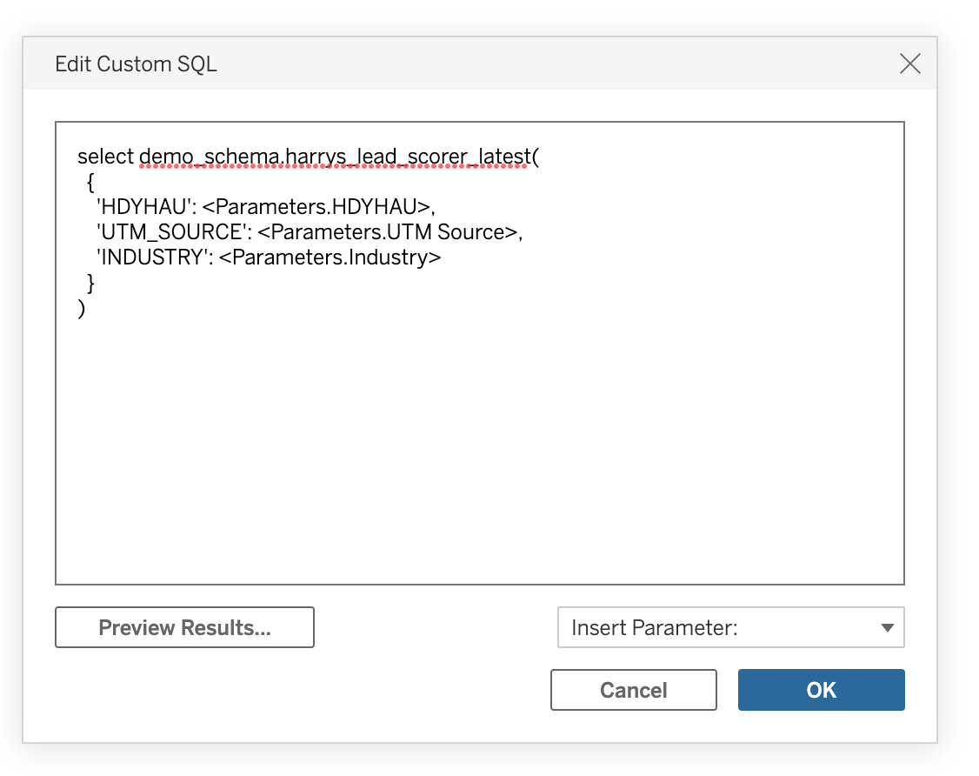Screen dimensions: 979x776
Task: Cancel the custom SQL edit
Action: coord(634,690)
